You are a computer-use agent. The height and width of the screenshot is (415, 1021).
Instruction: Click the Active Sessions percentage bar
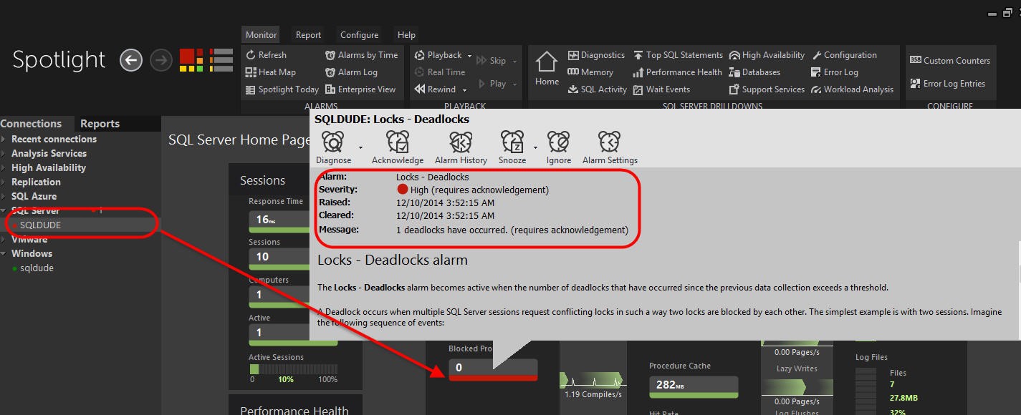click(x=293, y=369)
